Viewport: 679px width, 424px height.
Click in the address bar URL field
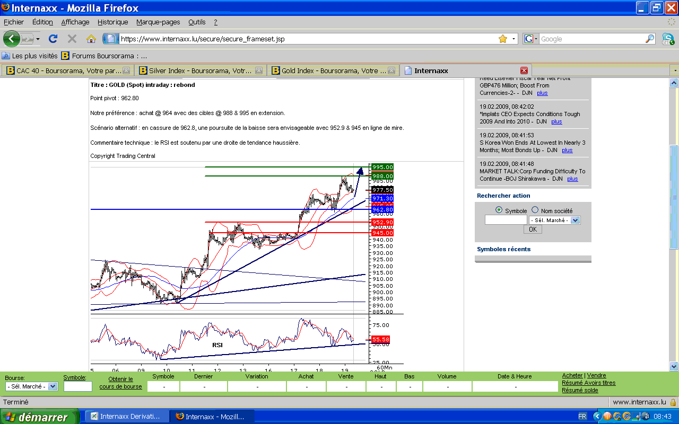click(308, 39)
